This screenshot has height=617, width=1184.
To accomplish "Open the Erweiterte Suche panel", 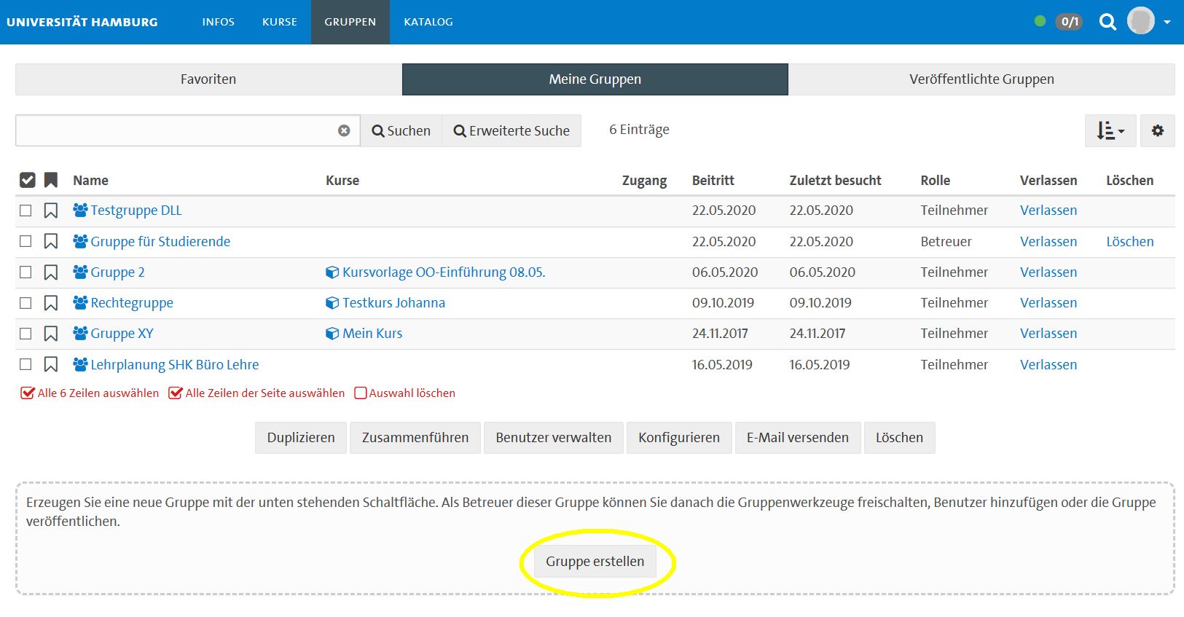I will [511, 131].
